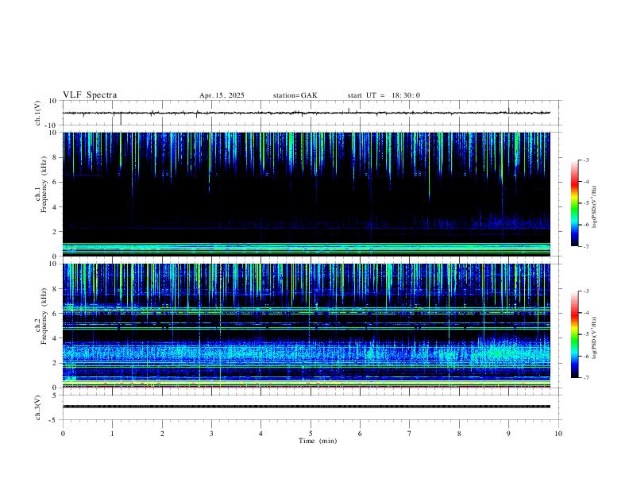Screen dimensions: 629x486
Task: Click the lower PSD color scale bar
Action: (574, 334)
